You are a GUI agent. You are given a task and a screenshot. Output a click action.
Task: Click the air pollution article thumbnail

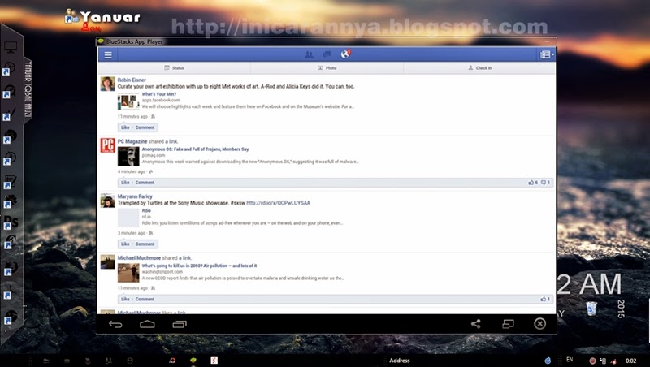coord(128,273)
